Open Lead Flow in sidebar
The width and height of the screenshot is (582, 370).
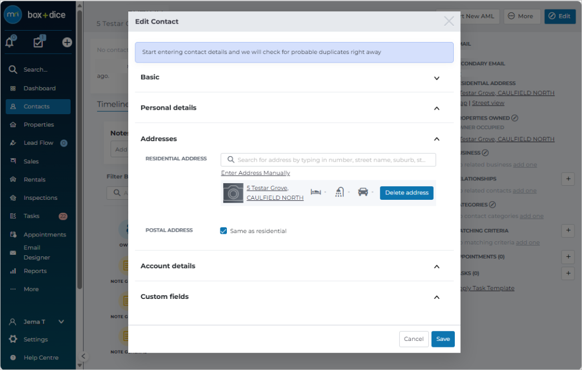tap(38, 143)
